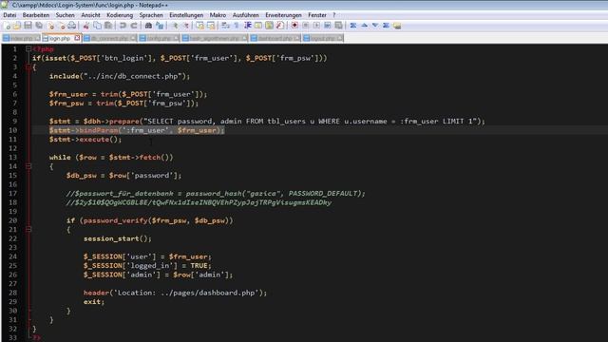Play back the recorded macro
608x342 pixels.
tap(316, 26)
